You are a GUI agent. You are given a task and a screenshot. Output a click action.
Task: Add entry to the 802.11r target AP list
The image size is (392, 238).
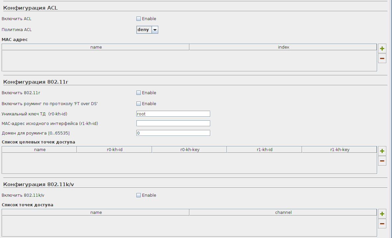(x=382, y=151)
